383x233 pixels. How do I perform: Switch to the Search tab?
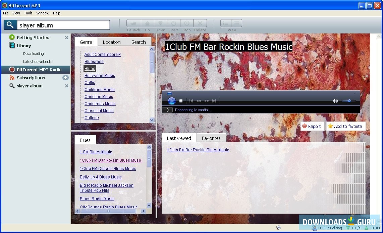point(139,42)
